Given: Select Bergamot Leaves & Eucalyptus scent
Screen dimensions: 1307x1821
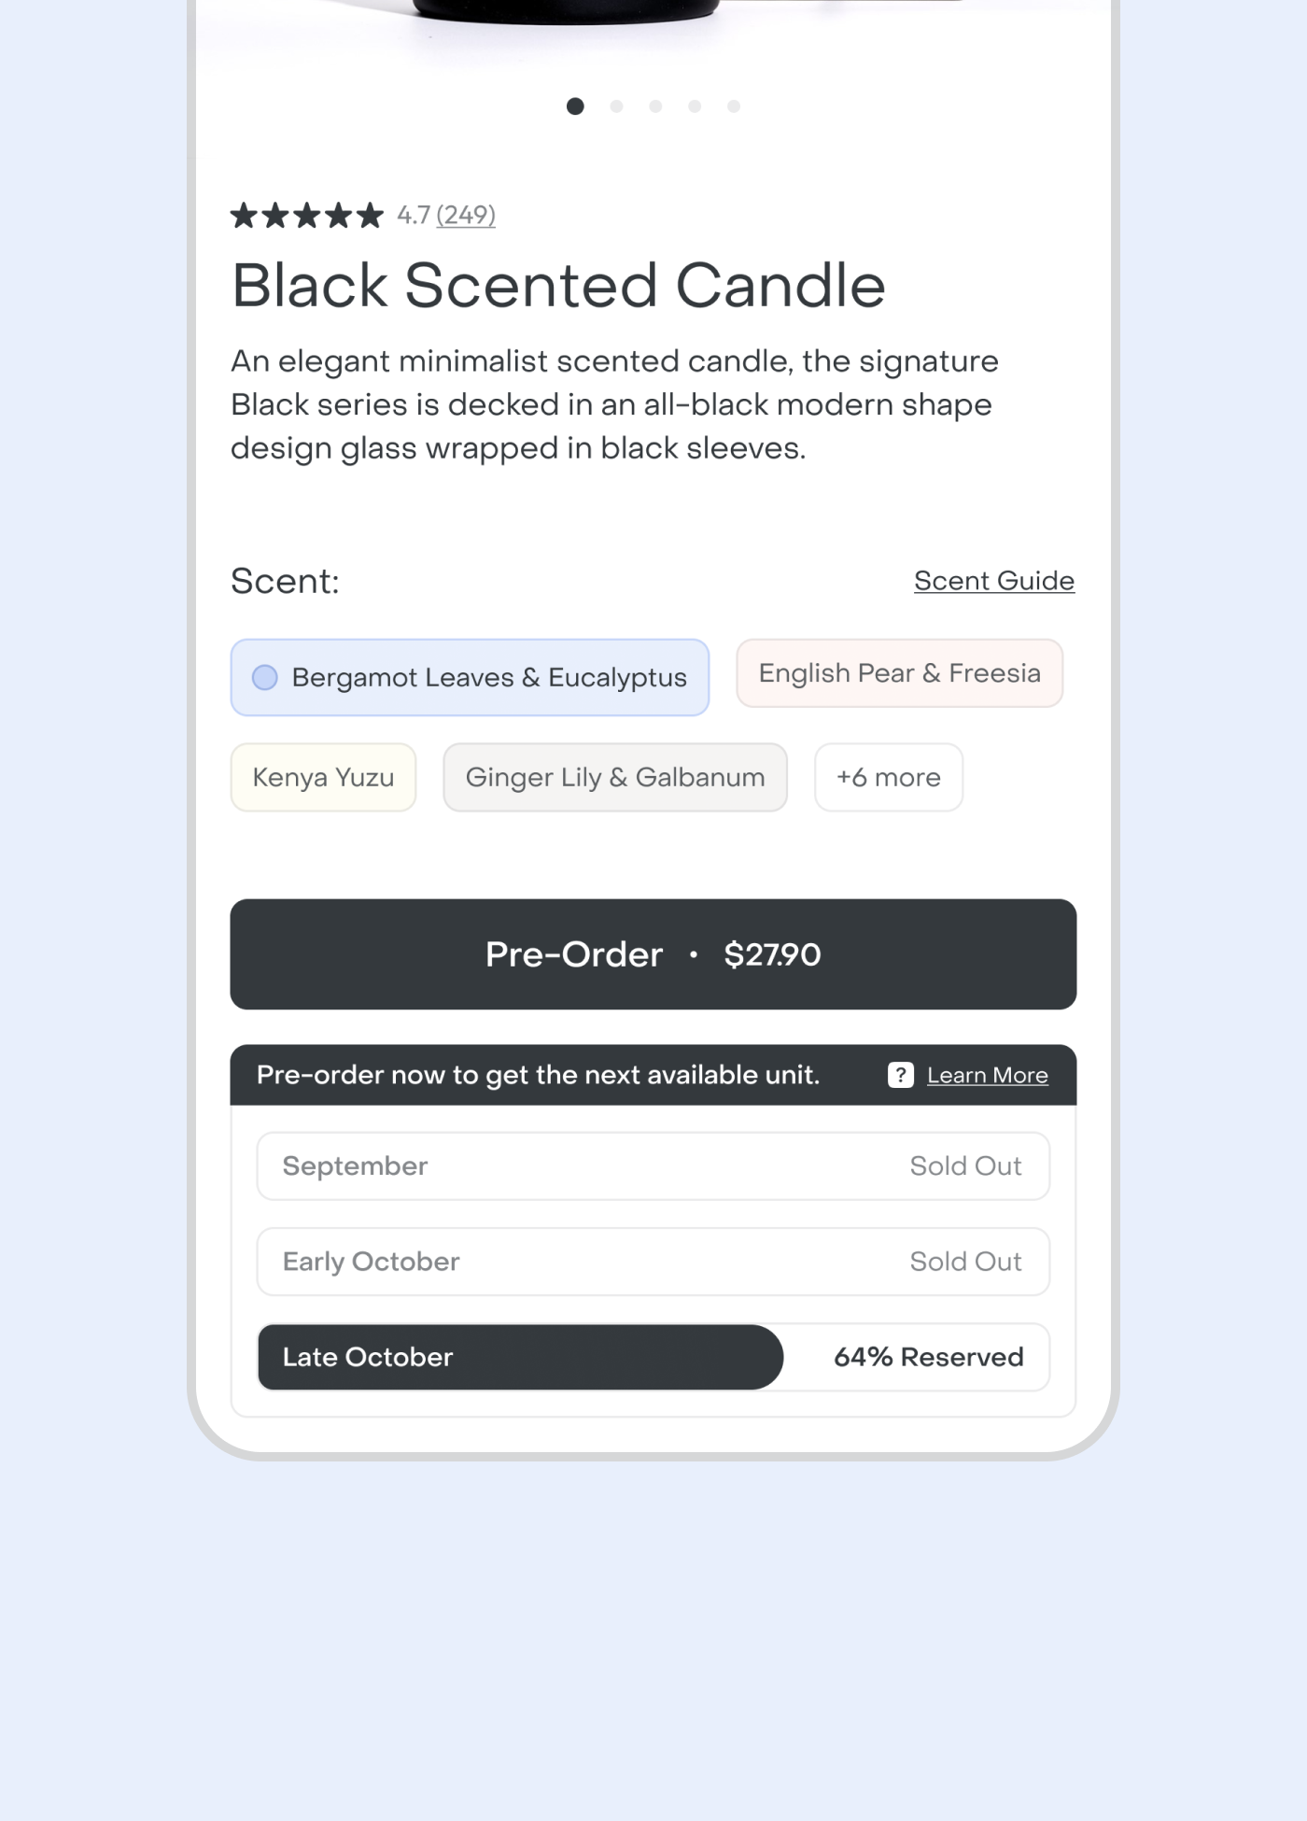Looking at the screenshot, I should coord(470,677).
